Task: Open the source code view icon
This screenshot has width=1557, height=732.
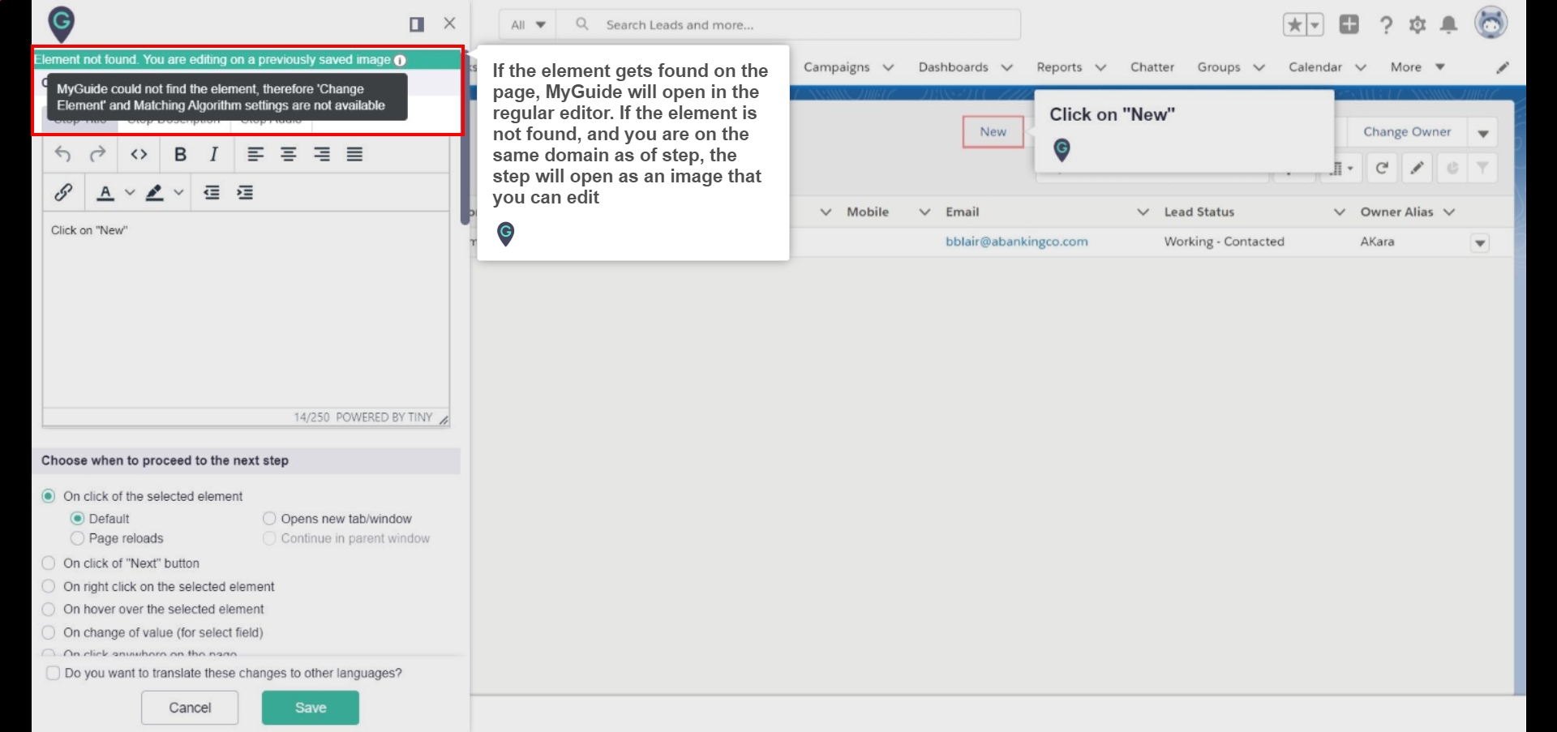Action: (139, 154)
